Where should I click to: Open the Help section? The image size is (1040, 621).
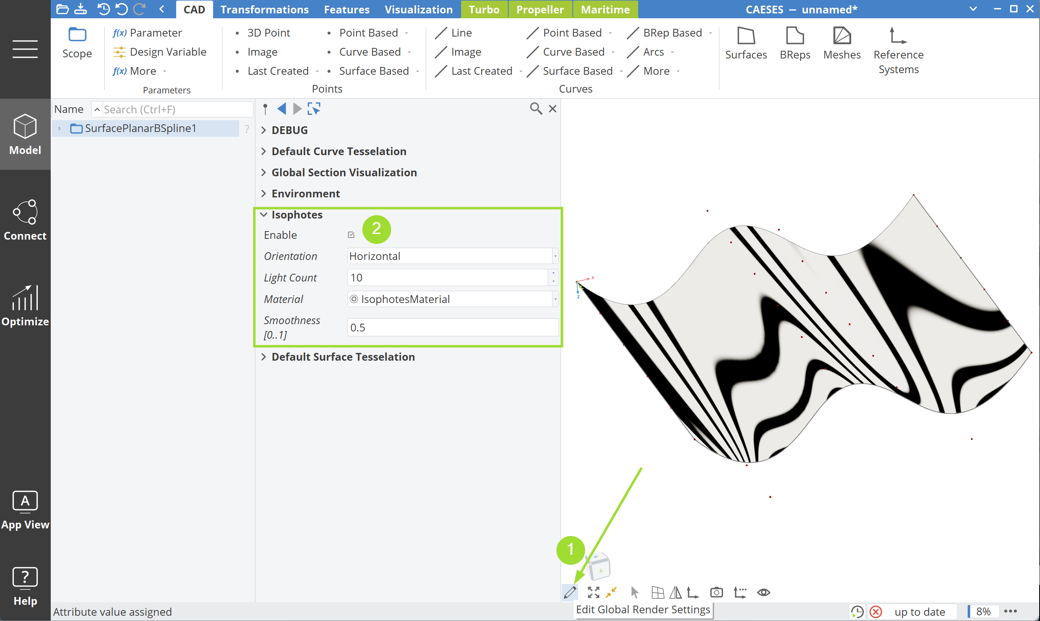25,587
